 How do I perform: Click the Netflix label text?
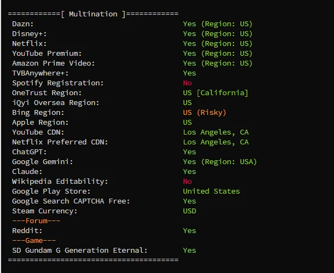(30, 43)
